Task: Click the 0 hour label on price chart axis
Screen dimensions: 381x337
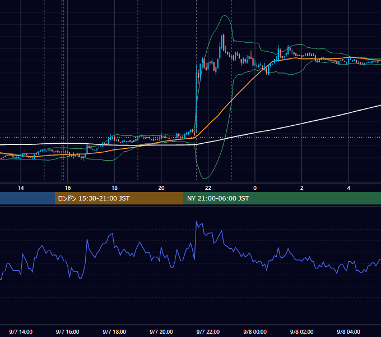Action: pyautogui.click(x=255, y=188)
